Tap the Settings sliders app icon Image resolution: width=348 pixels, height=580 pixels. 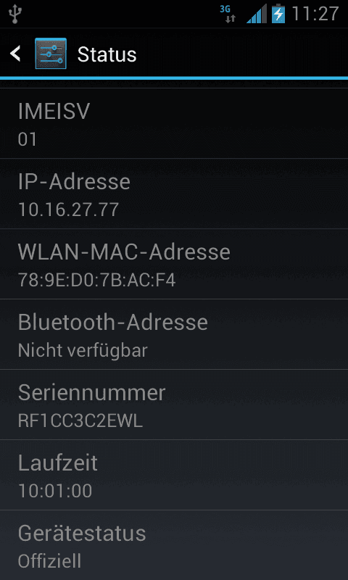point(51,53)
